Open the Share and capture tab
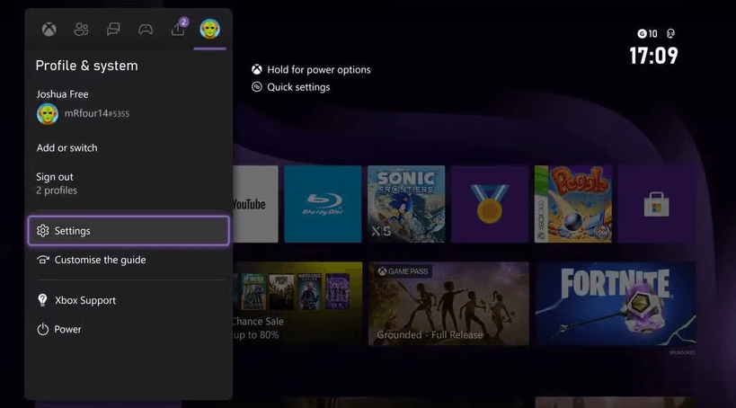736x408 pixels. [178, 30]
